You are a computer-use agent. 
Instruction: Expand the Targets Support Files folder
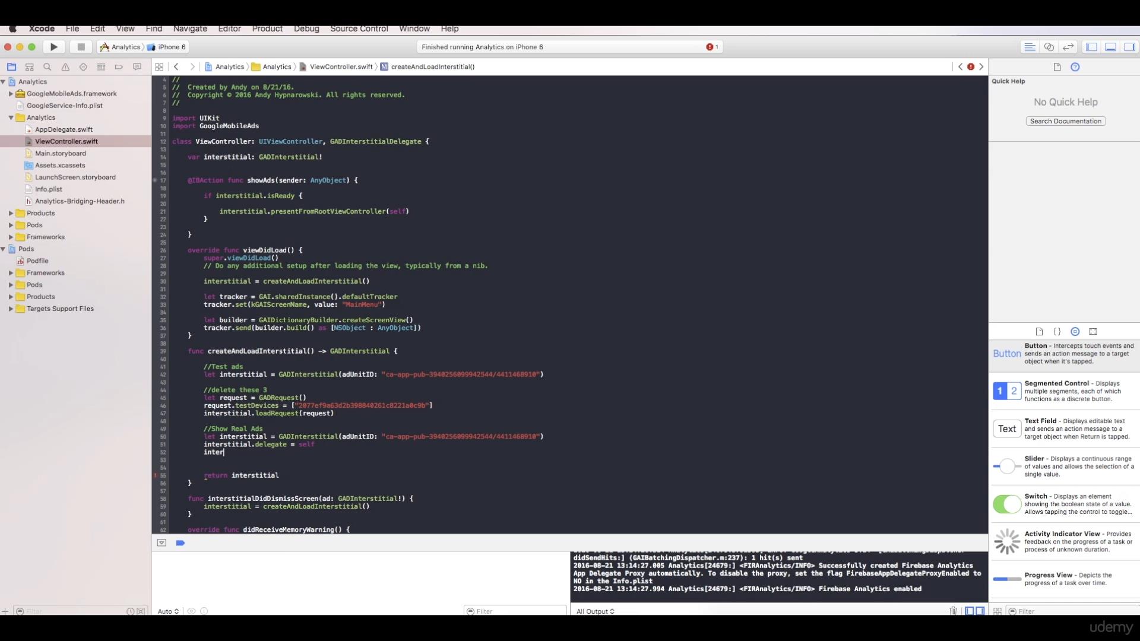(x=11, y=309)
